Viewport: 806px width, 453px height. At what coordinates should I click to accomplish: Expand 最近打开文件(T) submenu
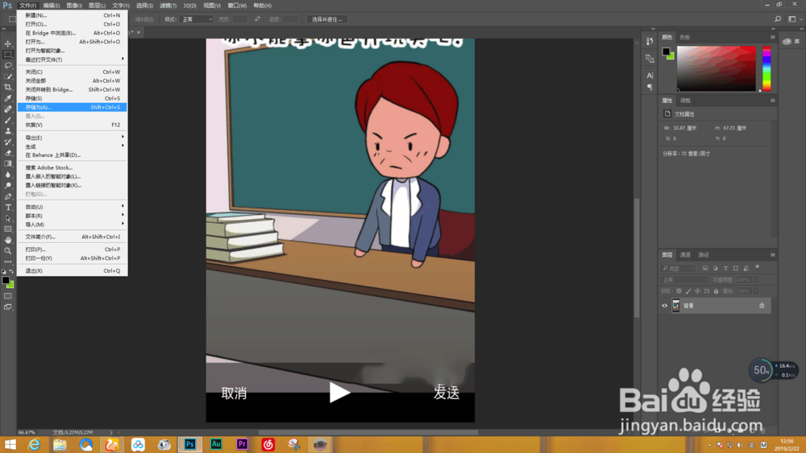point(73,60)
